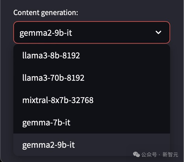Select the llama3-70b-8192 model option

tap(53, 78)
